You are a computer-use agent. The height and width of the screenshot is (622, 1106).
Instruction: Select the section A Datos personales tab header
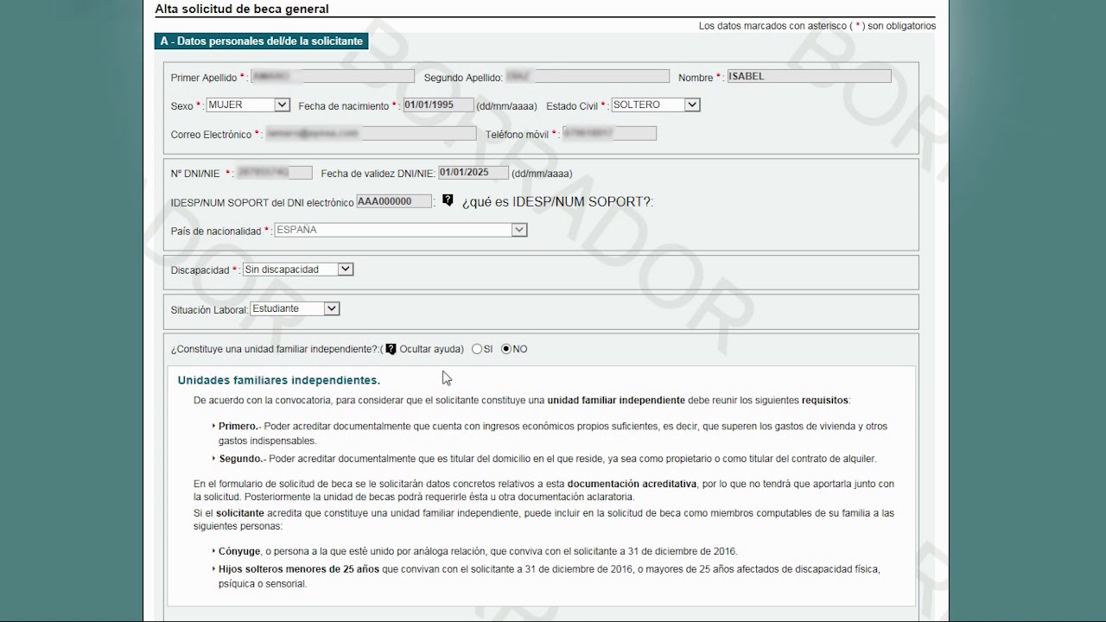tap(263, 41)
